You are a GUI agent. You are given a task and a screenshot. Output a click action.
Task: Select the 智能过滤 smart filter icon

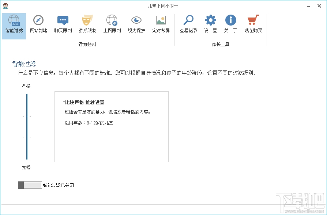click(x=14, y=26)
